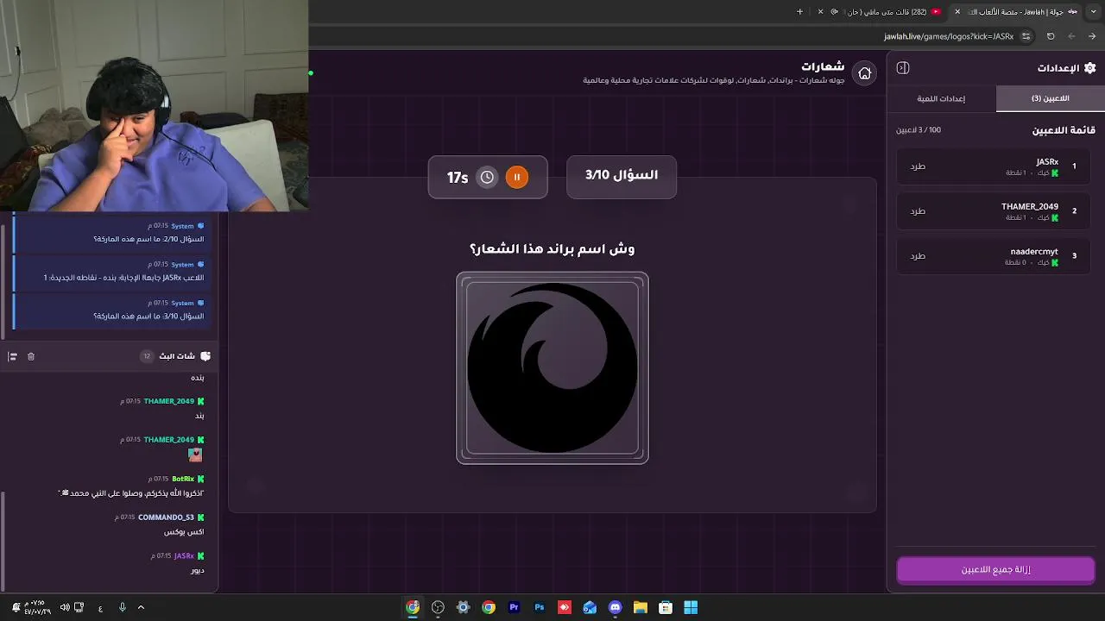Click collapse icon beside chat trash icon
The image size is (1105, 621).
coord(12,356)
